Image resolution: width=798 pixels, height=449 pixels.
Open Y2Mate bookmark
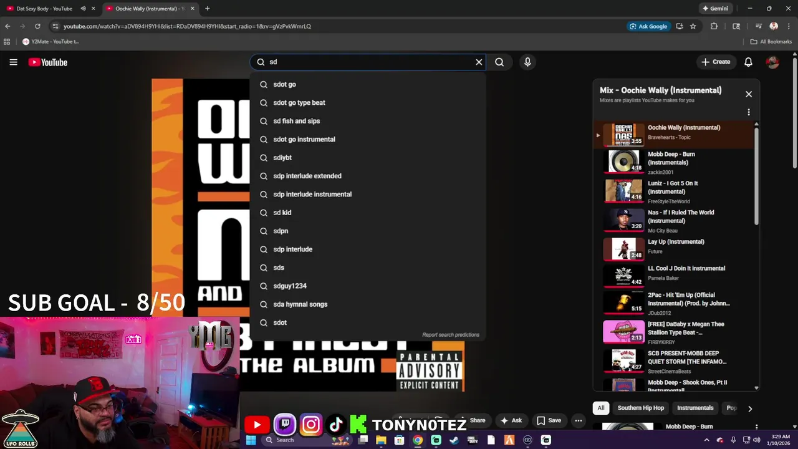(x=51, y=42)
